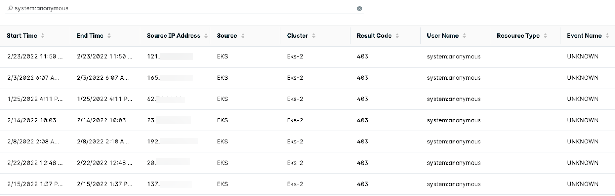Click the Result Code header label
The height and width of the screenshot is (196, 615).
(x=374, y=36)
